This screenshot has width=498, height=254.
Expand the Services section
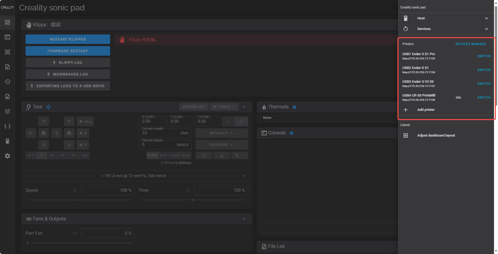pos(446,29)
